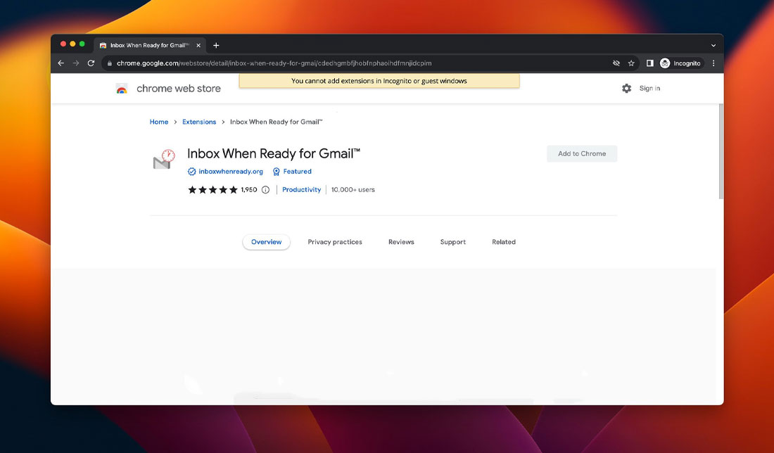Browse the Productivity category link
This screenshot has width=774, height=453.
point(301,189)
